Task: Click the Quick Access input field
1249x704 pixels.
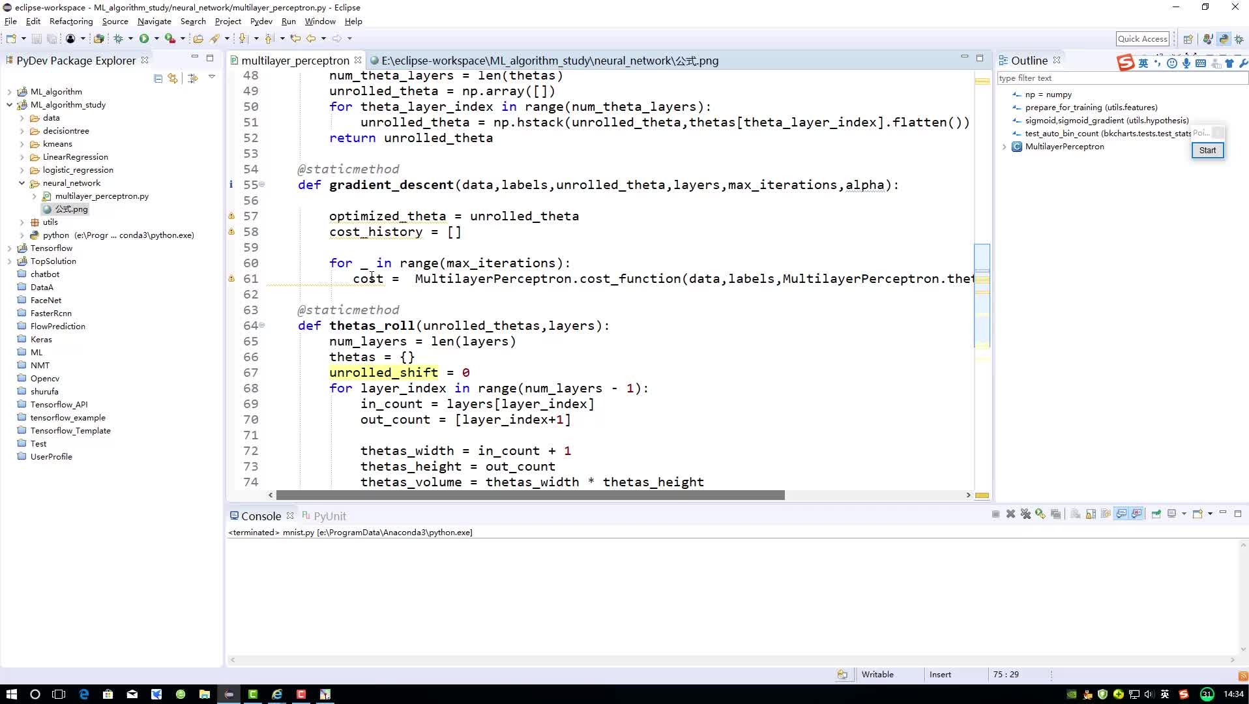Action: pos(1142,39)
